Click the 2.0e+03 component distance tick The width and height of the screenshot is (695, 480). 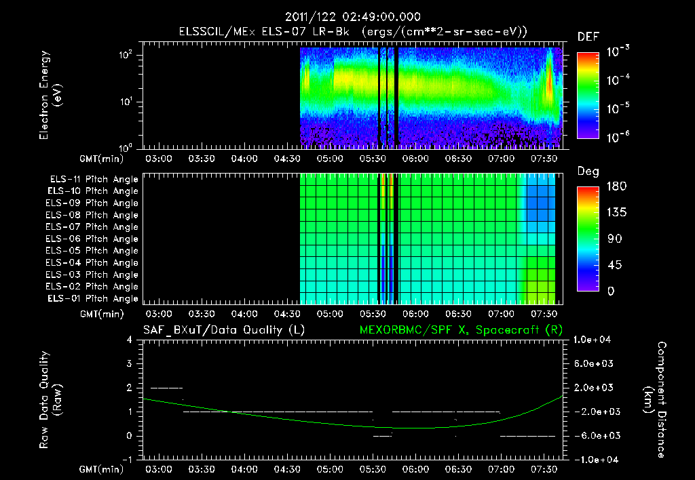point(594,388)
